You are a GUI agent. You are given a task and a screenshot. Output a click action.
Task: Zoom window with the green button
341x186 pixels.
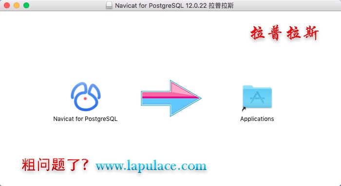pyautogui.click(x=26, y=5)
